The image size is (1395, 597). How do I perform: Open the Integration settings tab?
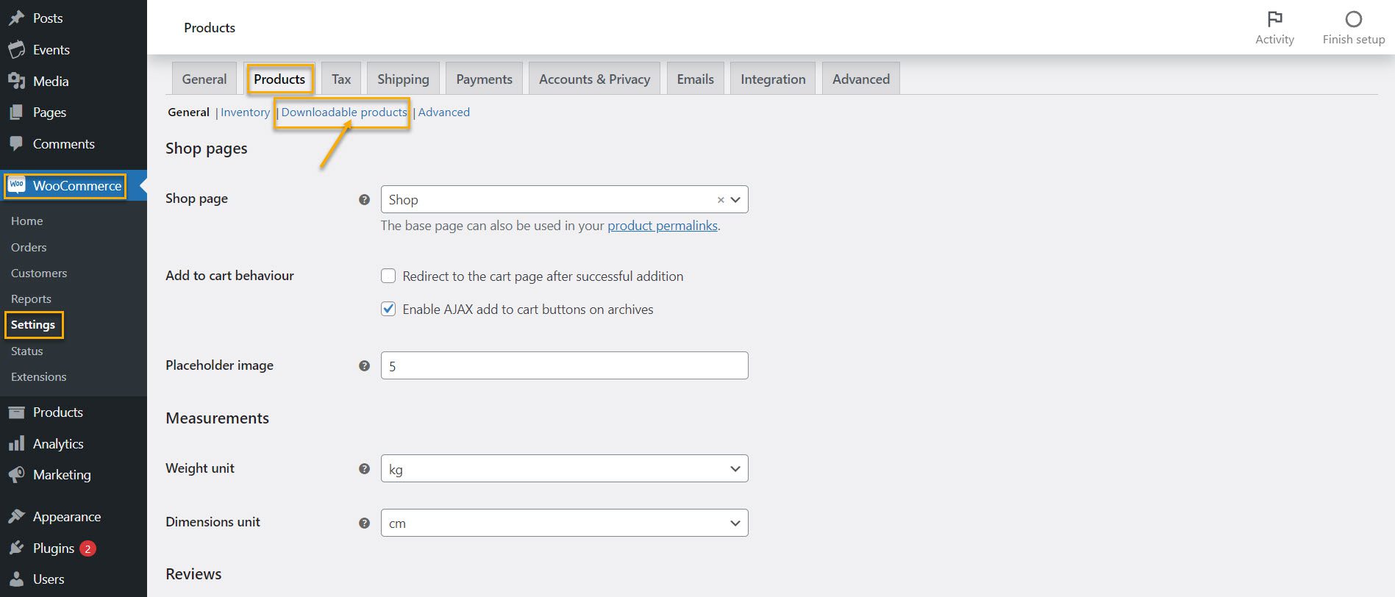[773, 79]
